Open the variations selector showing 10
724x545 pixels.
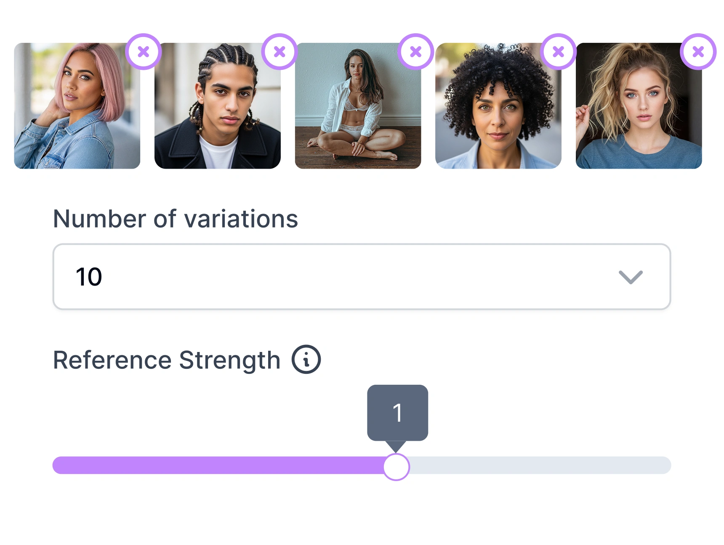click(362, 276)
